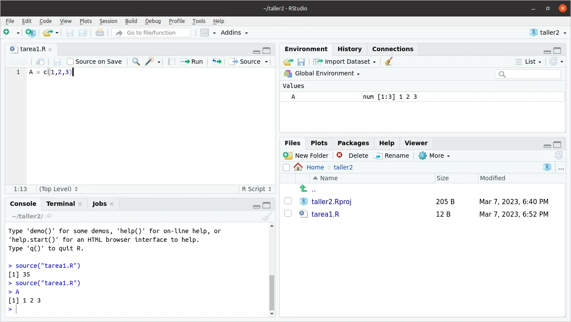Click the workspace panes grid icon
The height and width of the screenshot is (322, 571).
tap(204, 33)
